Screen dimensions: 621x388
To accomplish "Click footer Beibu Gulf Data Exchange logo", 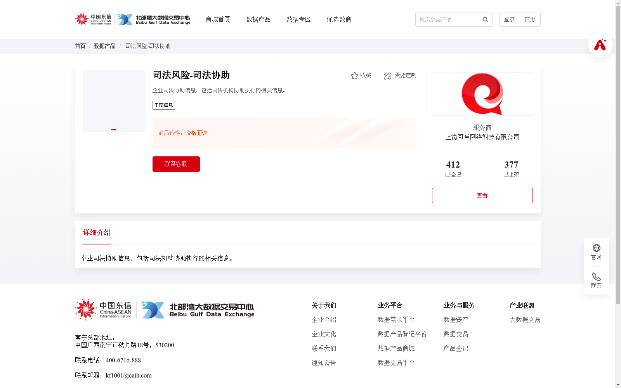I will (198, 310).
